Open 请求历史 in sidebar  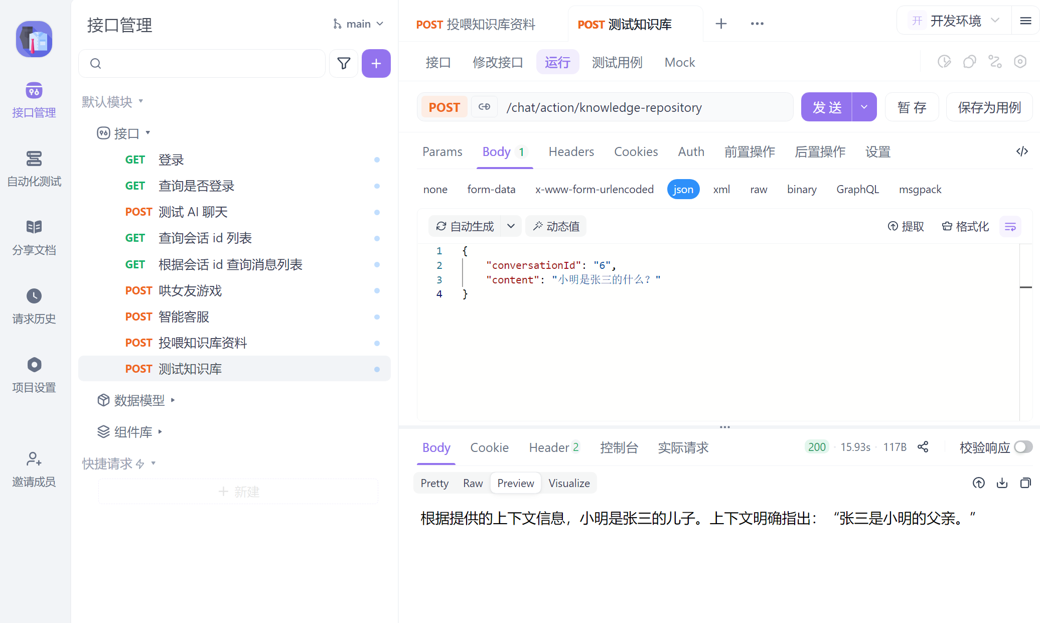point(34,306)
